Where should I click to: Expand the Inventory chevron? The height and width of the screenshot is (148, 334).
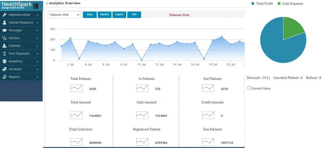[x=37, y=62]
